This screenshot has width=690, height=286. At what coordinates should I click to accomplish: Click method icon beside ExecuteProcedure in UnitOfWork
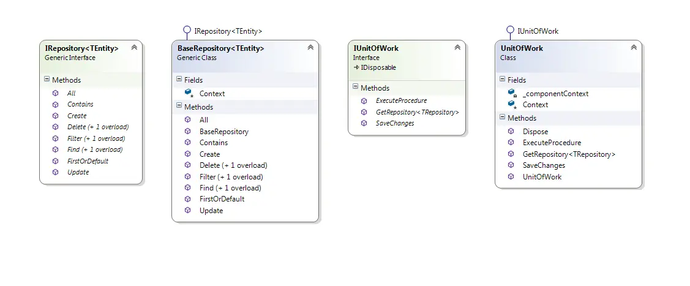coord(511,143)
